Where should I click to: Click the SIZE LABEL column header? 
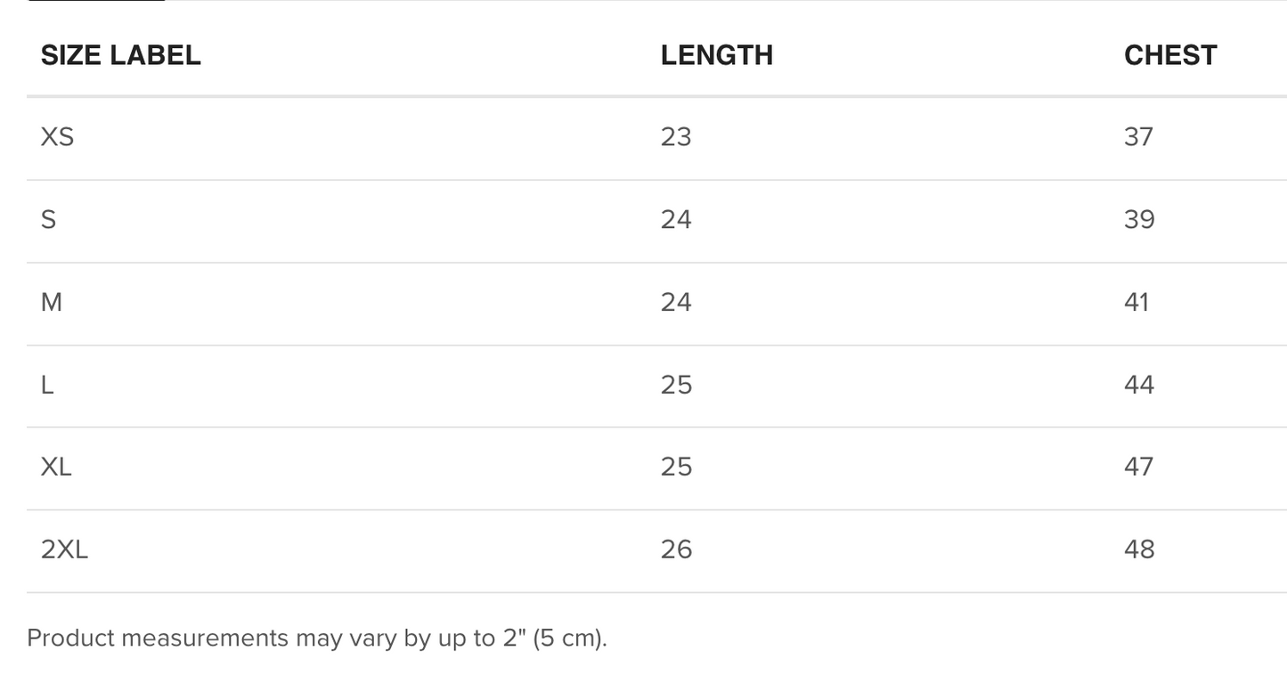point(120,55)
